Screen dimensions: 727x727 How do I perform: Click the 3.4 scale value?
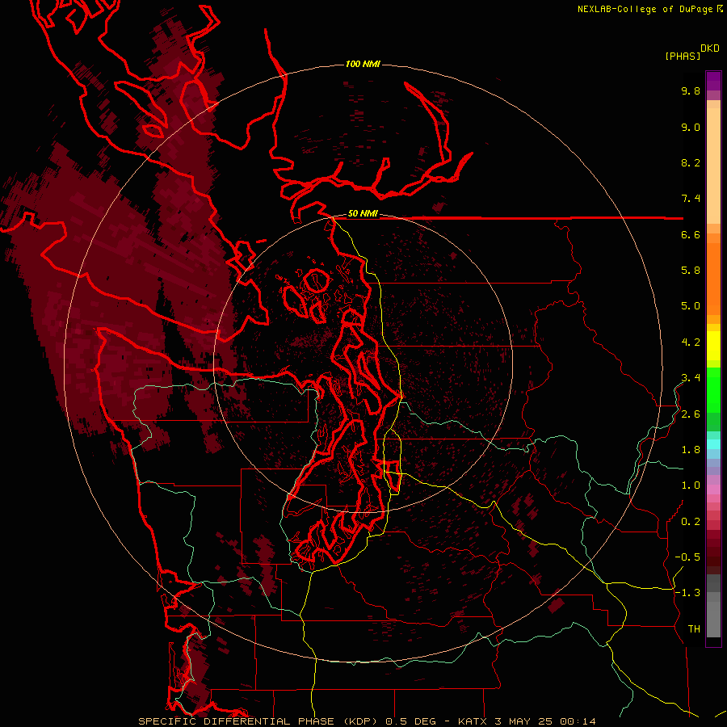click(x=691, y=378)
